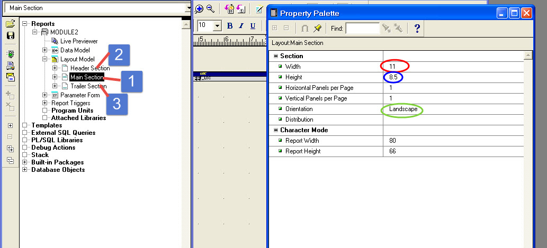Toggle Underline text formatting
This screenshot has width=547, height=248.
coord(253,26)
